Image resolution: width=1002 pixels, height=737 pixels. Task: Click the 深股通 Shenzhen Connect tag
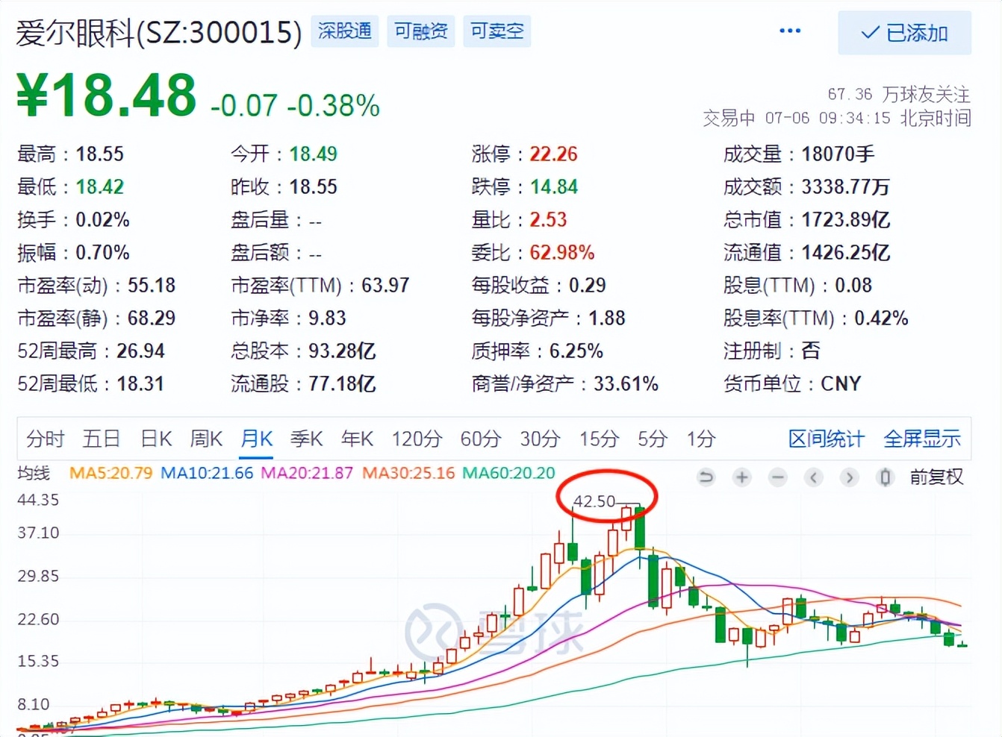(x=344, y=31)
